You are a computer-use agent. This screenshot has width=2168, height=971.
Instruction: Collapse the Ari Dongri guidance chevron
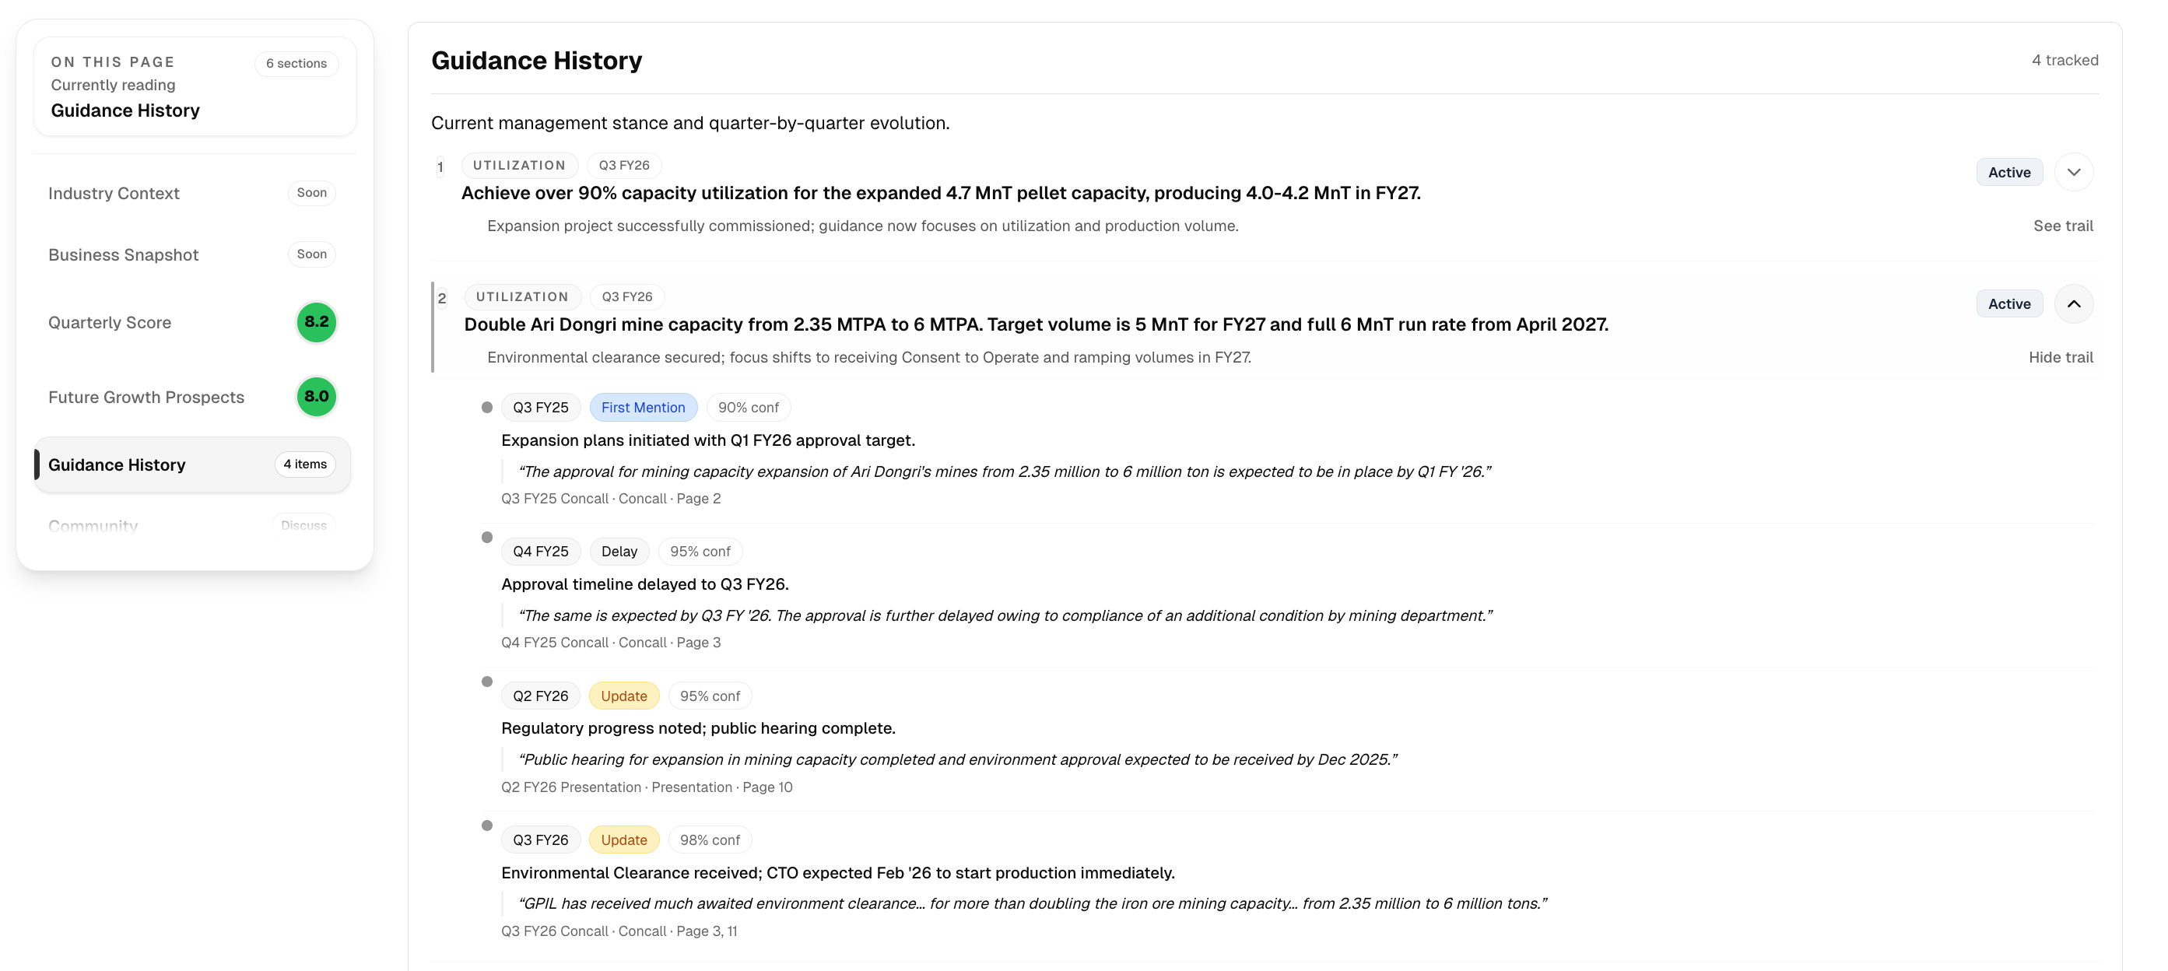[2073, 303]
